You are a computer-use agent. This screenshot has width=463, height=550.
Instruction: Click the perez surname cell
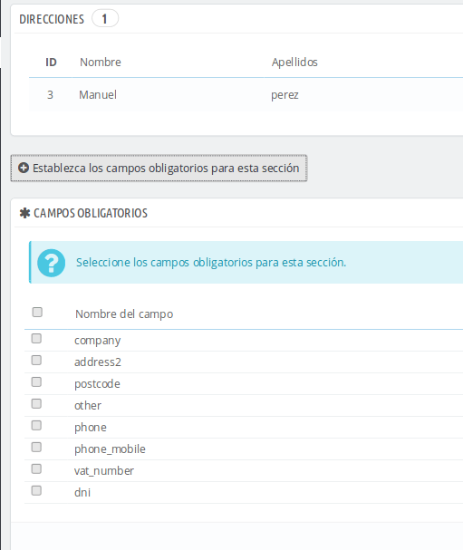coord(285,95)
